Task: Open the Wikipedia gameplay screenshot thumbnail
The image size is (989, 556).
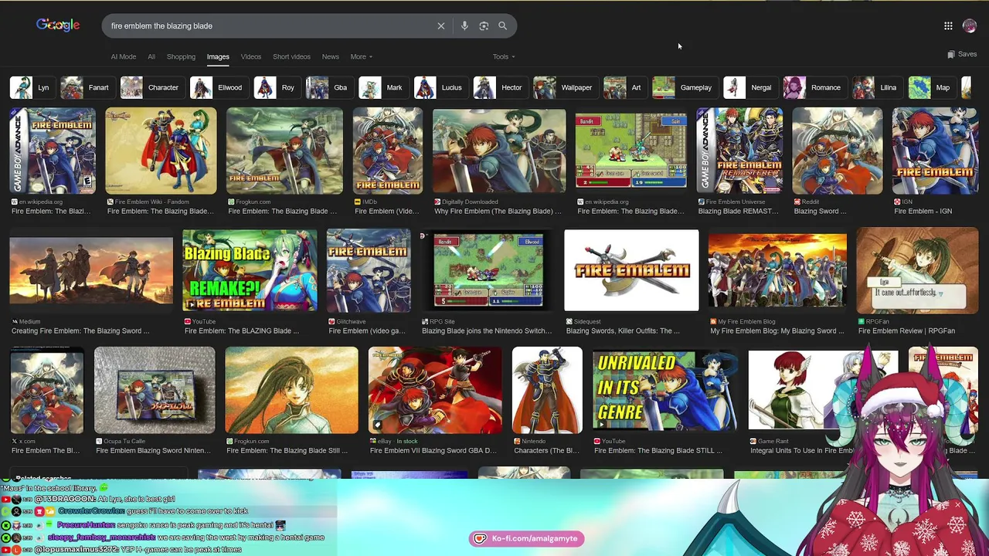Action: tap(630, 151)
